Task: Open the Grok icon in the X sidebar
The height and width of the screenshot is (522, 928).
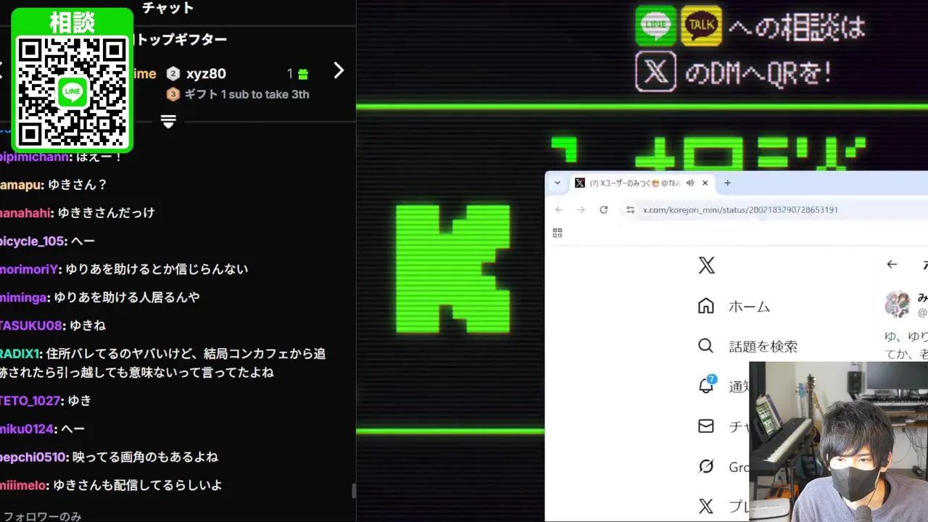Action: click(x=706, y=466)
